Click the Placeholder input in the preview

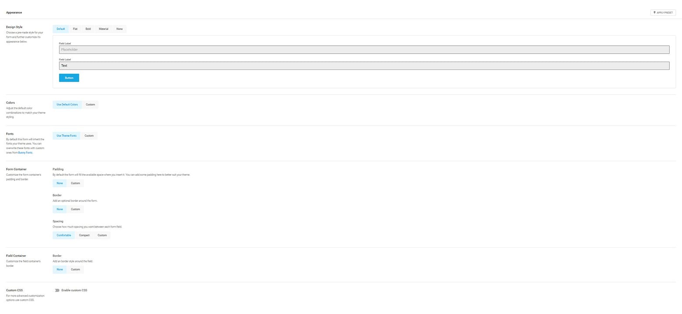tap(175, 49)
